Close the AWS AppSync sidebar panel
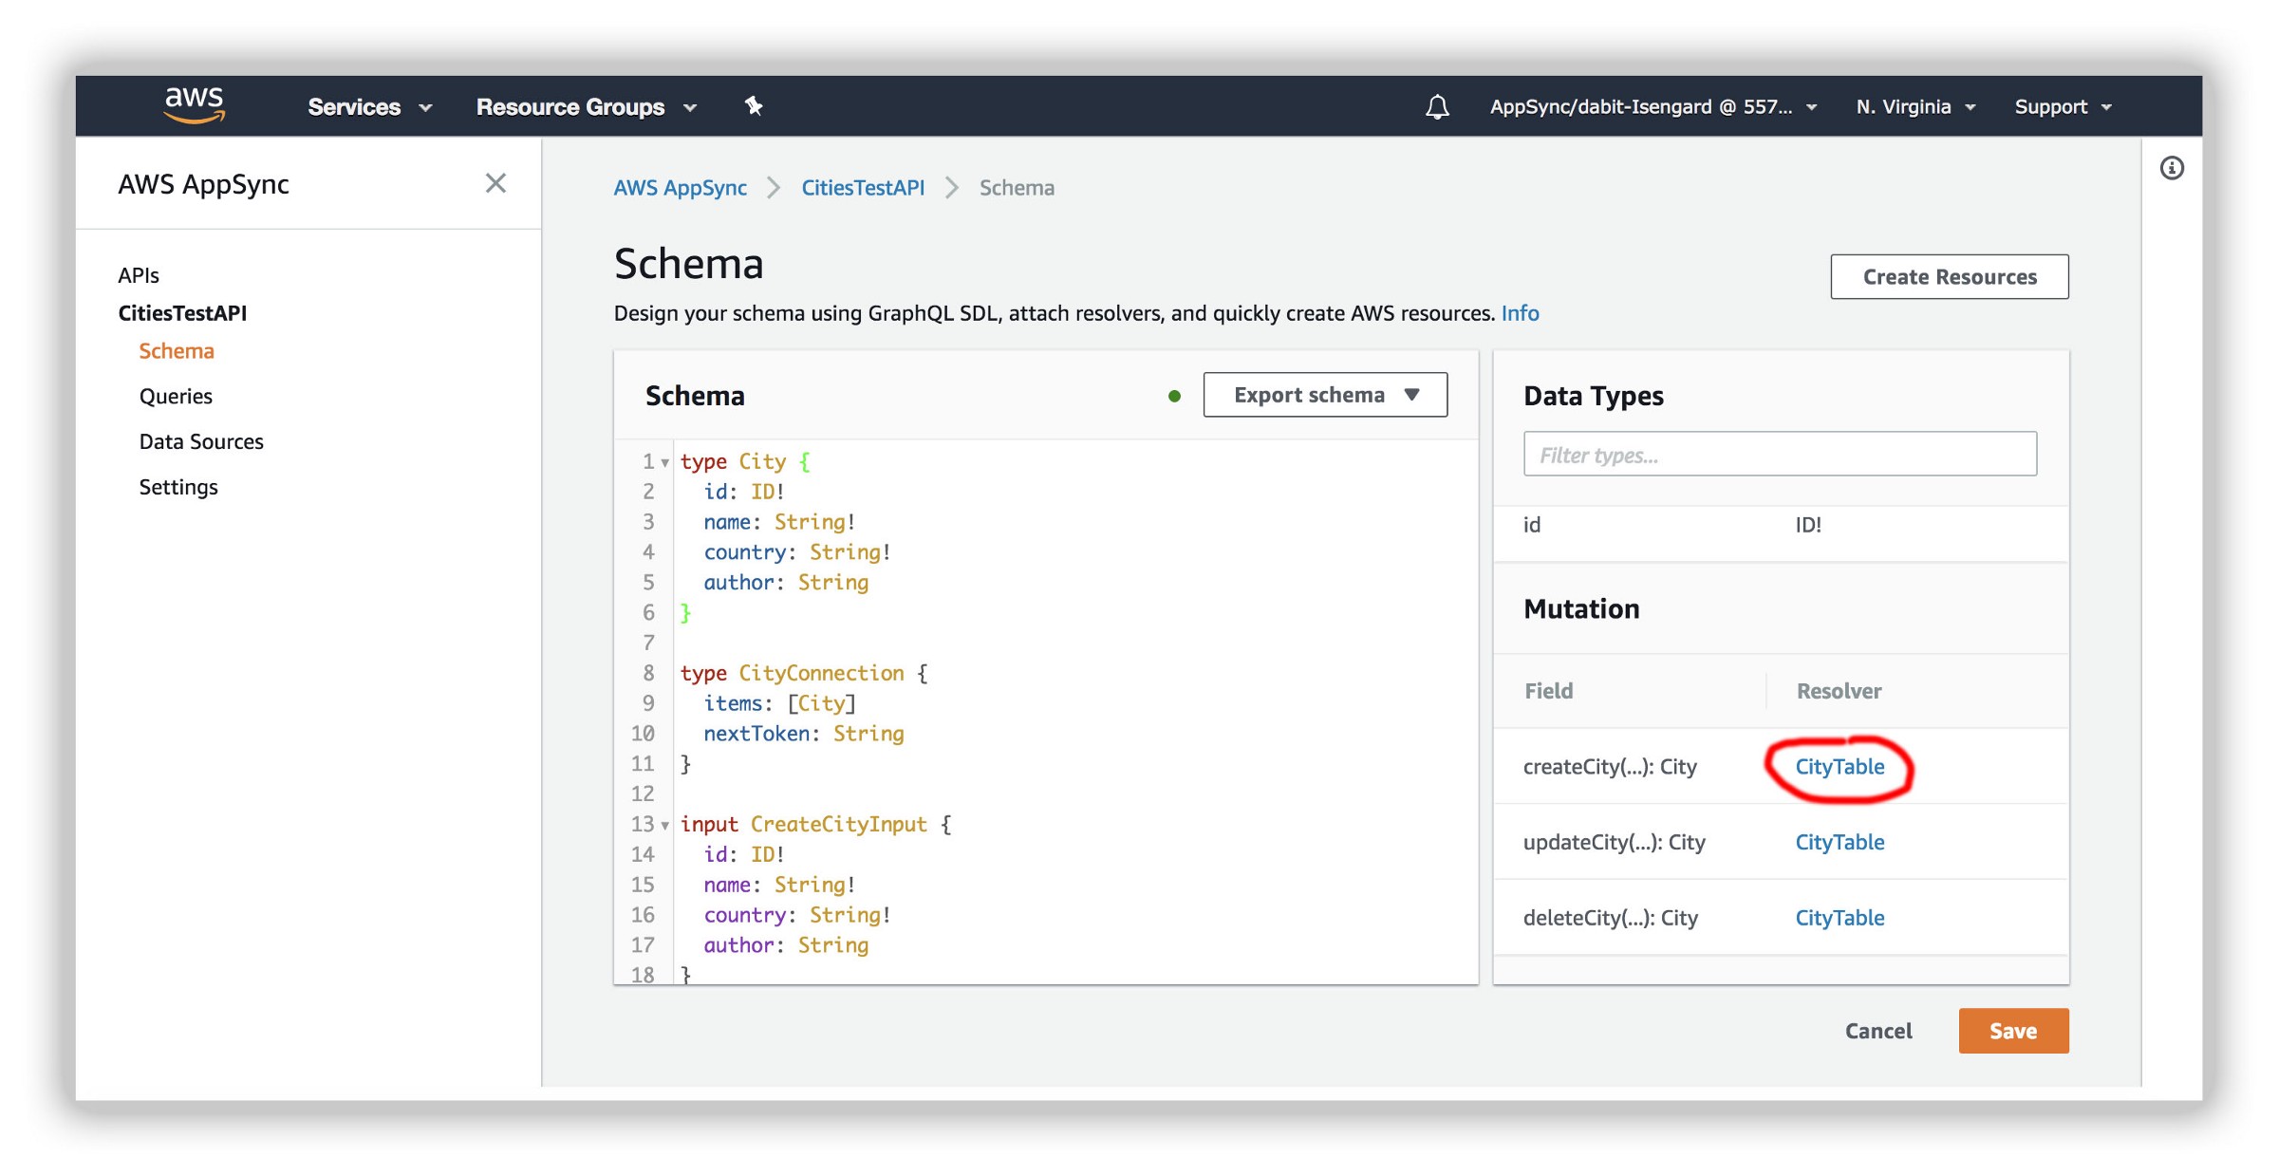2278x1176 pixels. (x=495, y=183)
